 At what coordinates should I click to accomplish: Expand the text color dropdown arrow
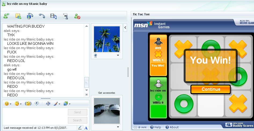[59, 104]
